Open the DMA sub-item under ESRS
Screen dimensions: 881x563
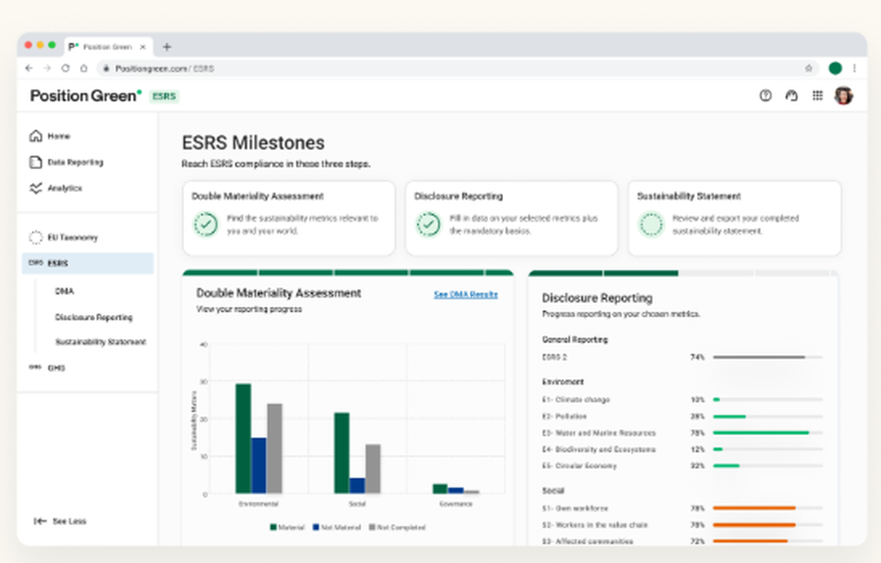pos(64,291)
